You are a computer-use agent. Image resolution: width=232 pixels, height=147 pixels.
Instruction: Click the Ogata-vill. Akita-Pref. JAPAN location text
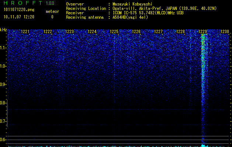[165, 8]
